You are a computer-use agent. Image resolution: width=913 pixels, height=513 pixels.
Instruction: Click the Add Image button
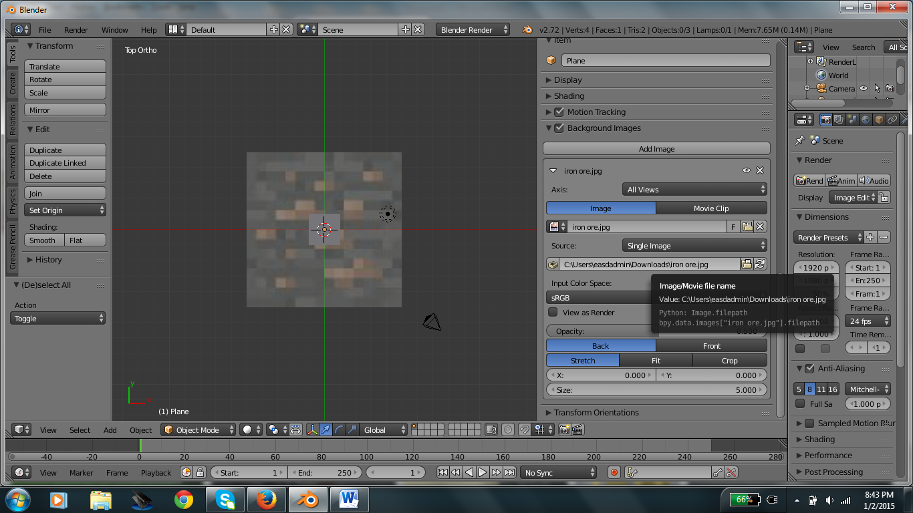tap(656, 149)
